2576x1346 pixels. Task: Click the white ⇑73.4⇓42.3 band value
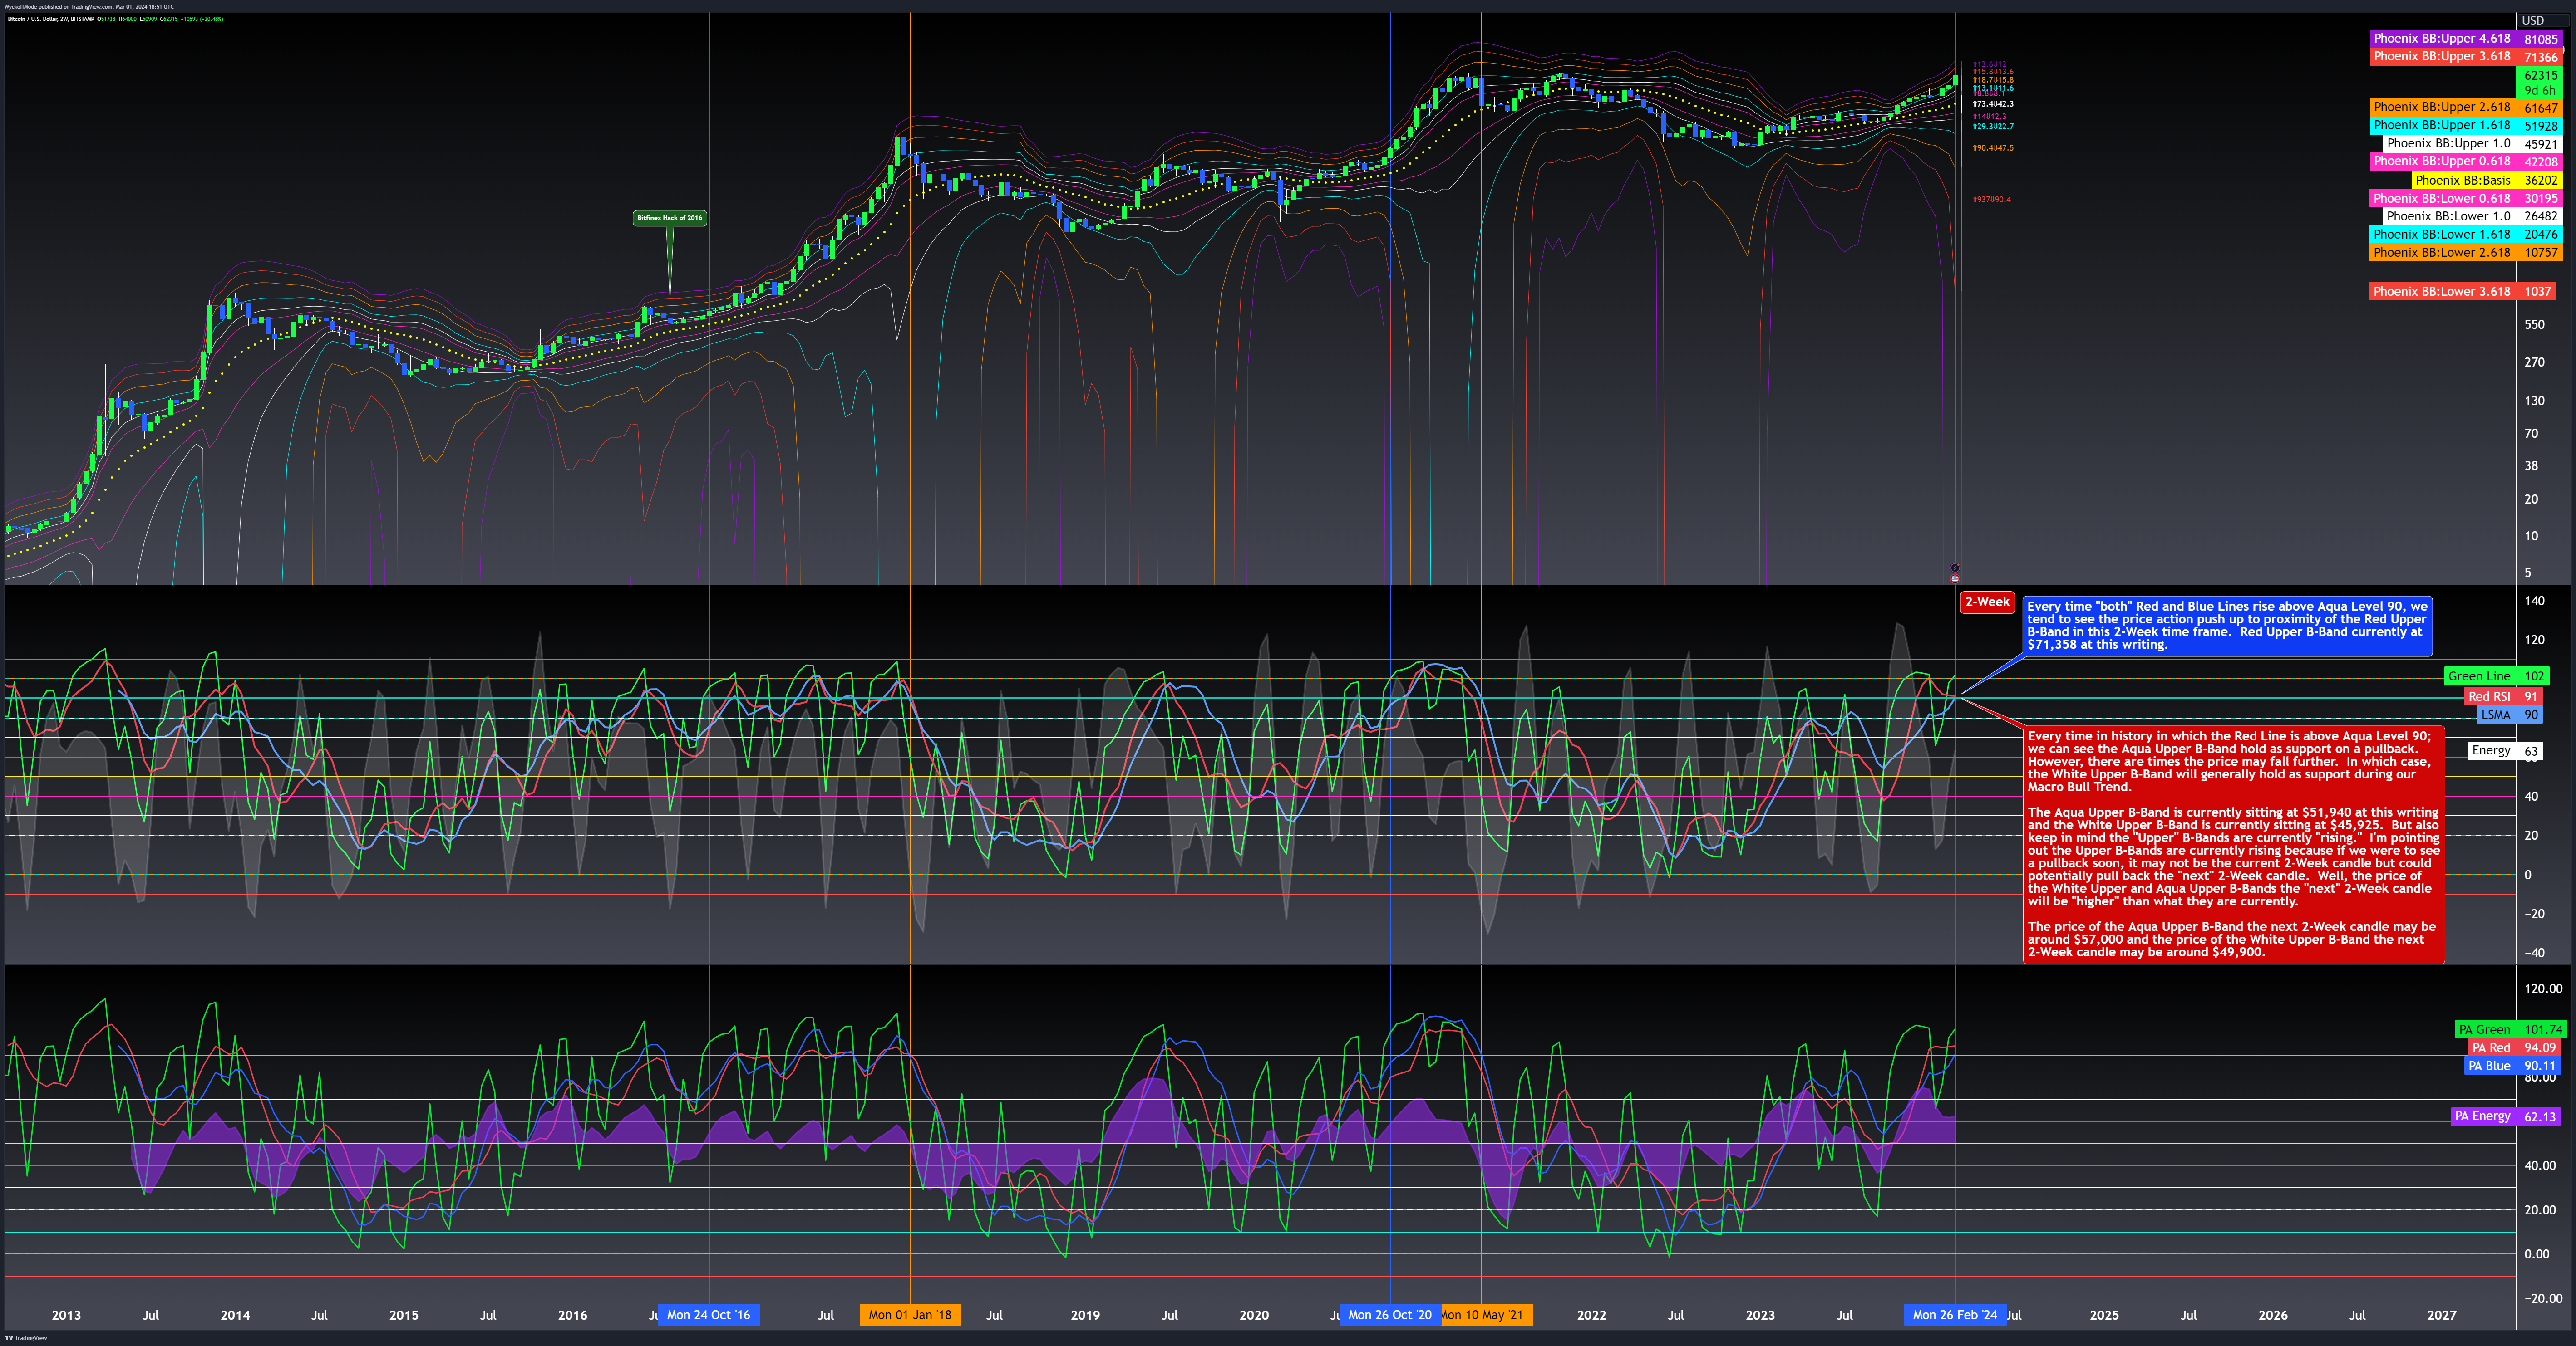pos(1993,104)
